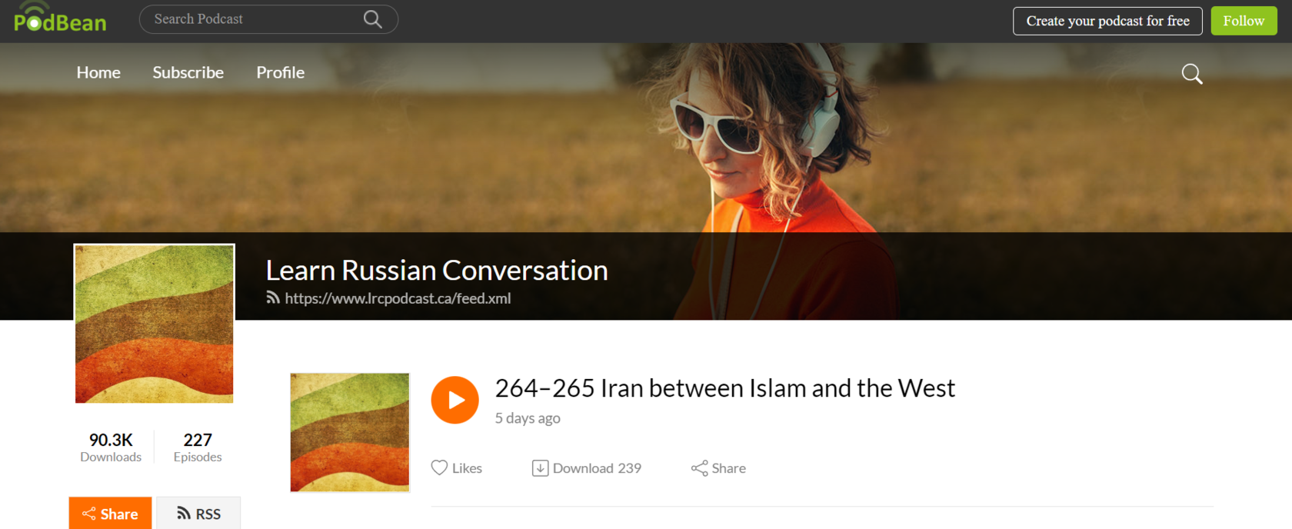Click the episode Share network icon
The width and height of the screenshot is (1292, 529).
pos(699,467)
